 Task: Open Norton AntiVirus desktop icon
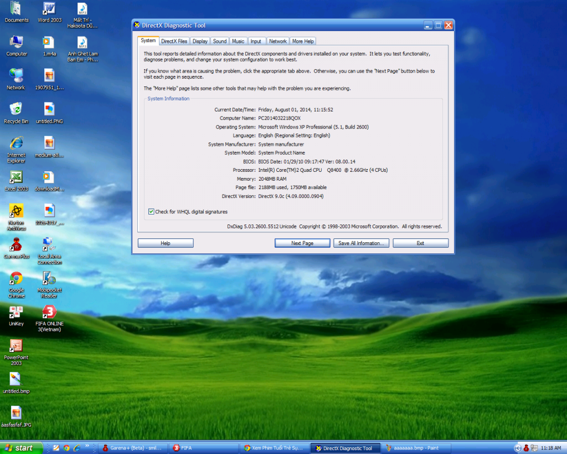16,211
